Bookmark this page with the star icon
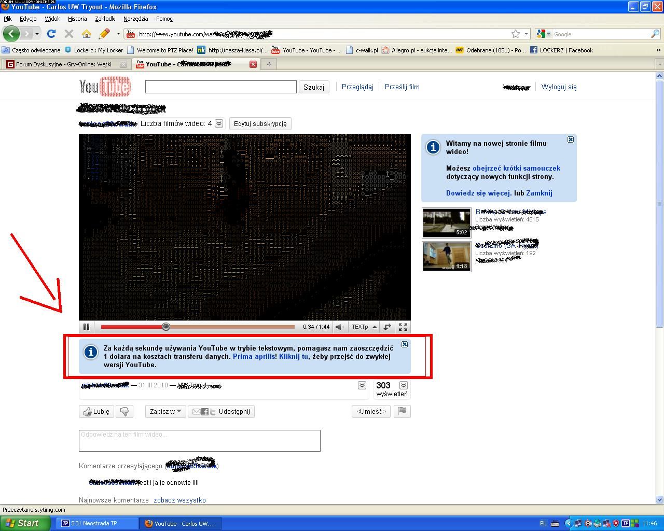The image size is (664, 531). tap(515, 34)
